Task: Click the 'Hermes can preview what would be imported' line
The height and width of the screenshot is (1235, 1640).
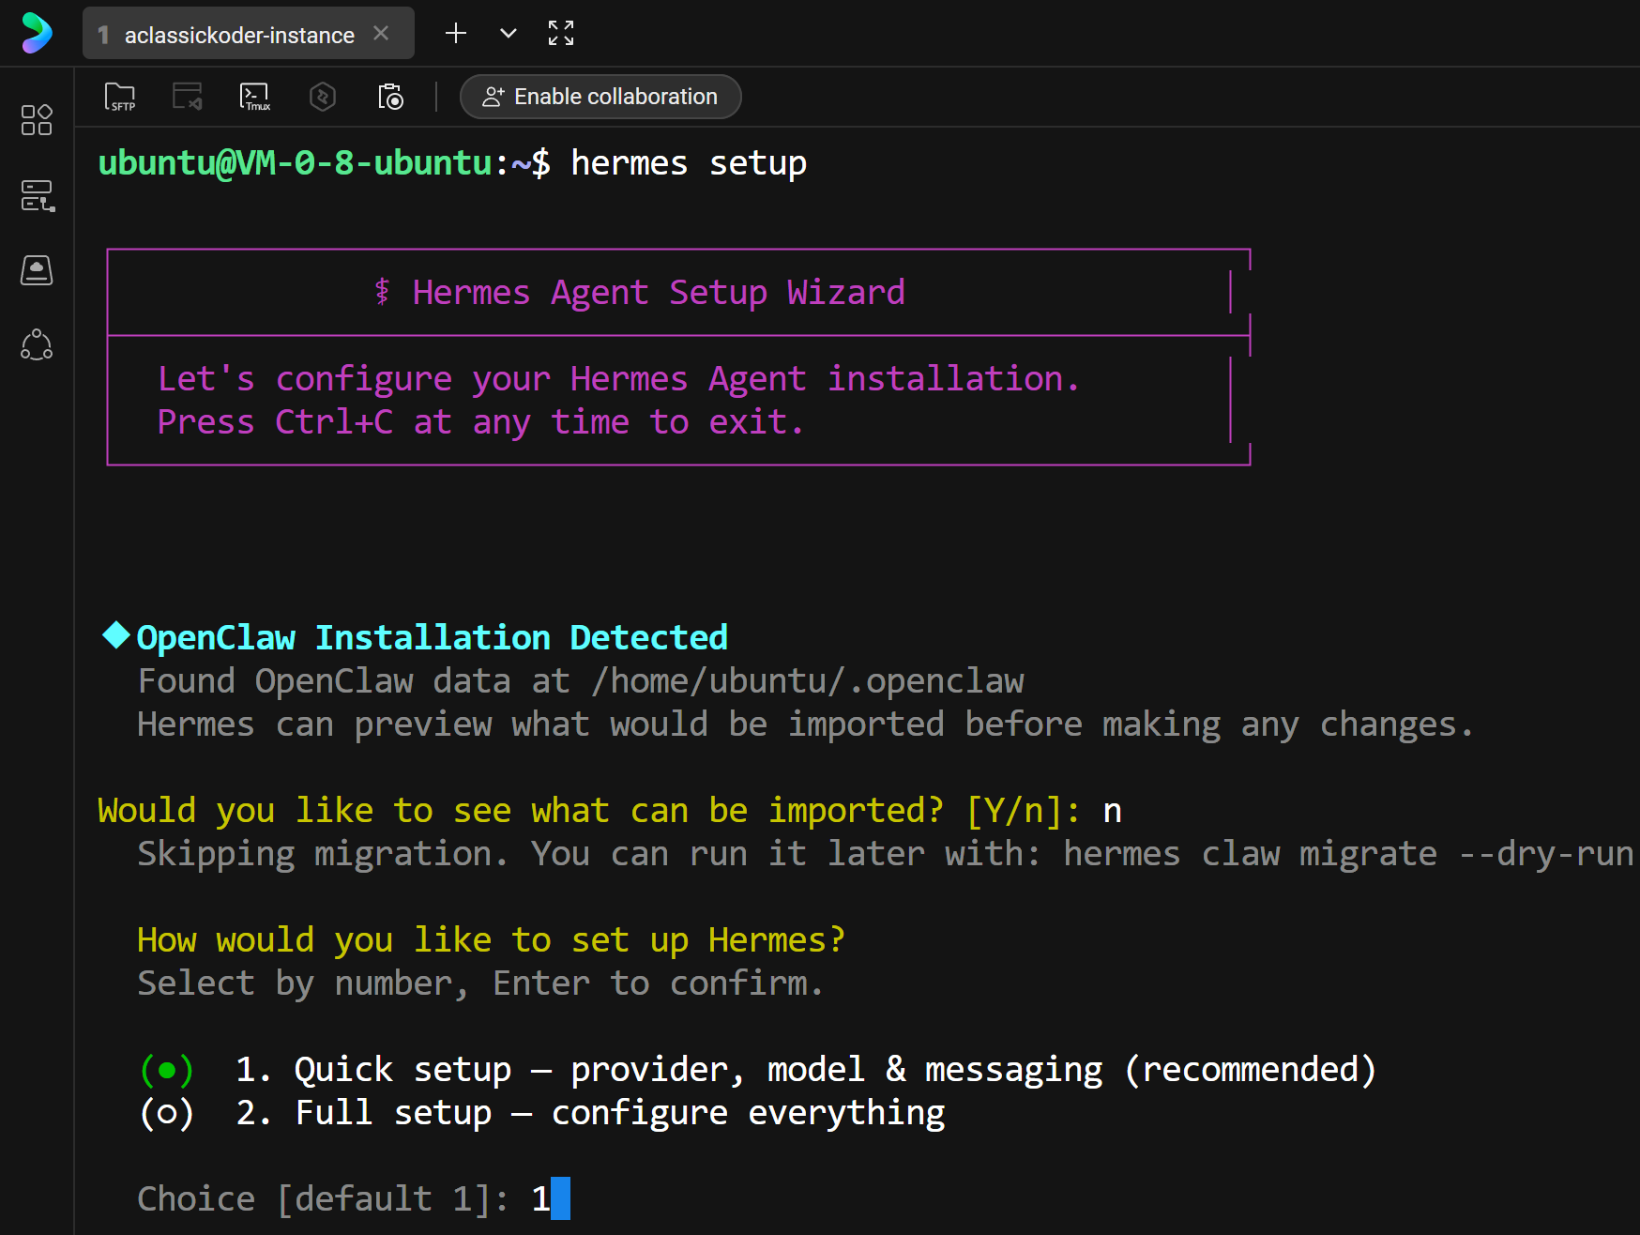Action: pos(805,724)
